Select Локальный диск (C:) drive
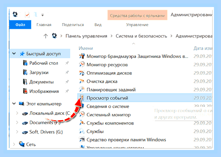The image size is (221, 157). click(x=50, y=113)
